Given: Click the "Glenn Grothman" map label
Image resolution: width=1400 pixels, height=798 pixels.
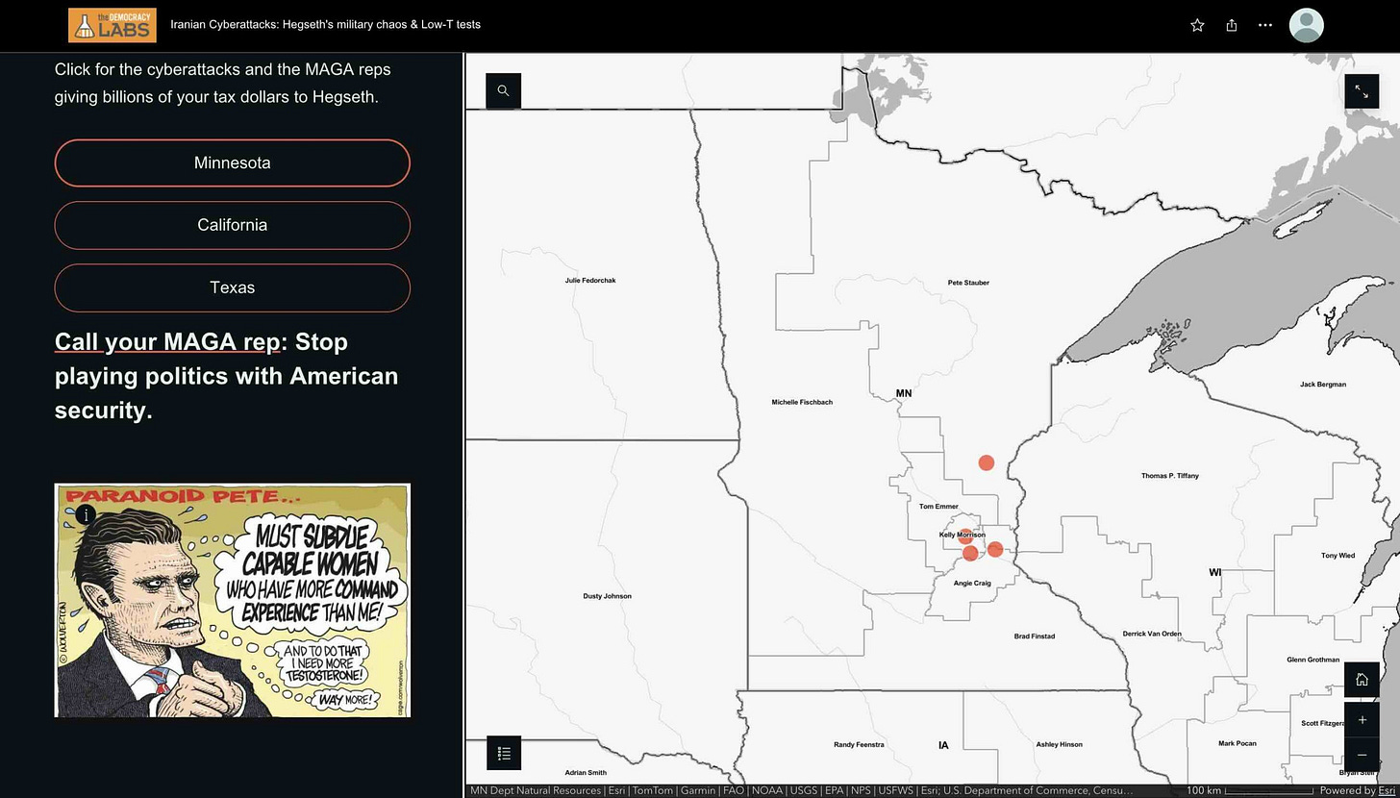Looking at the screenshot, I should [1313, 660].
